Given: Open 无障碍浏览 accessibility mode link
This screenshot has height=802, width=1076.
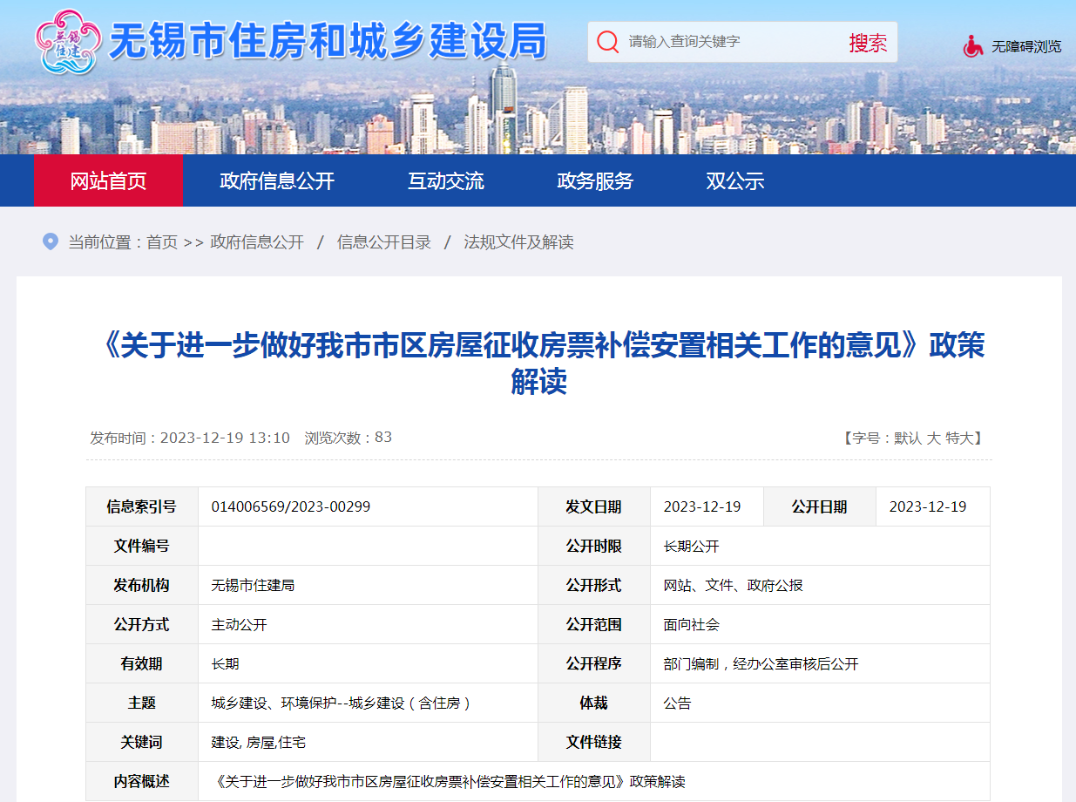Looking at the screenshot, I should point(1026,46).
